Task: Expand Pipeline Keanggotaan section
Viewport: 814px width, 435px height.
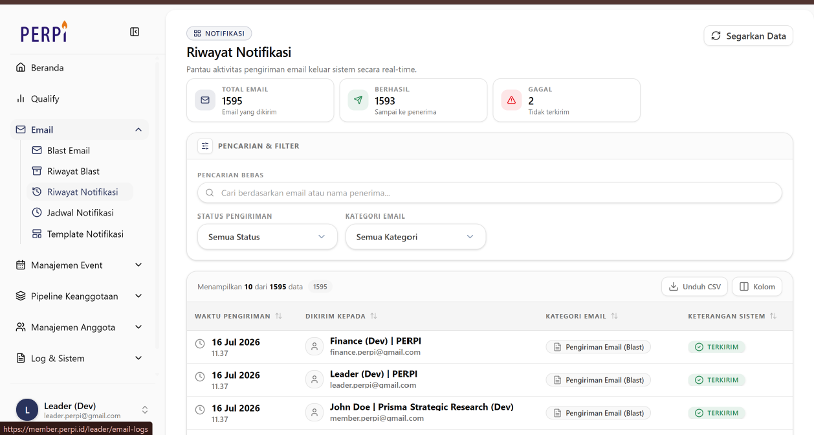Action: pos(80,296)
